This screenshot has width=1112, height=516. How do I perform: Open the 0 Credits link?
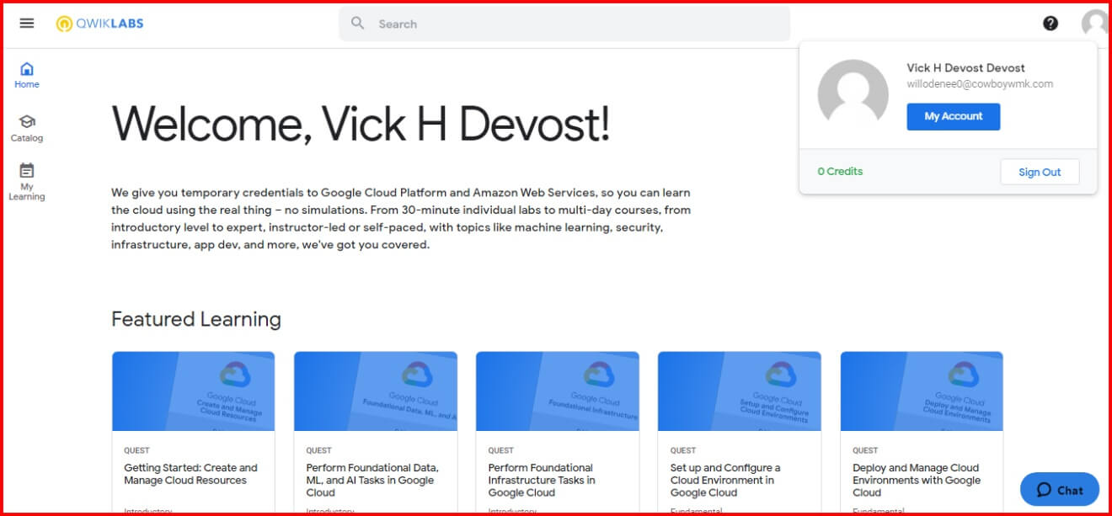(x=840, y=171)
